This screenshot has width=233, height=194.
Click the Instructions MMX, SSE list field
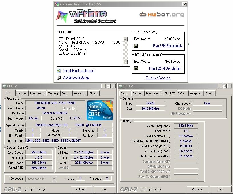(x=69, y=140)
